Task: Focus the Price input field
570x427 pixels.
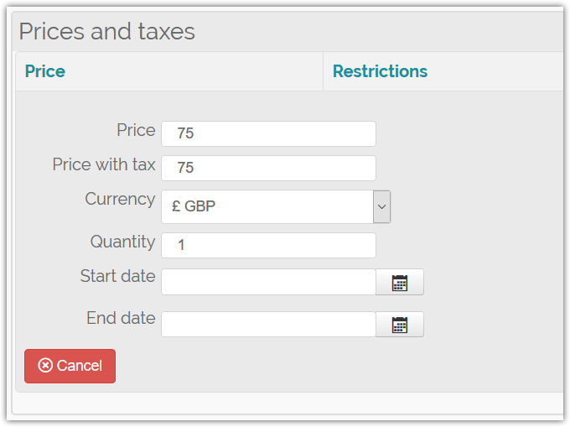Action: point(268,133)
